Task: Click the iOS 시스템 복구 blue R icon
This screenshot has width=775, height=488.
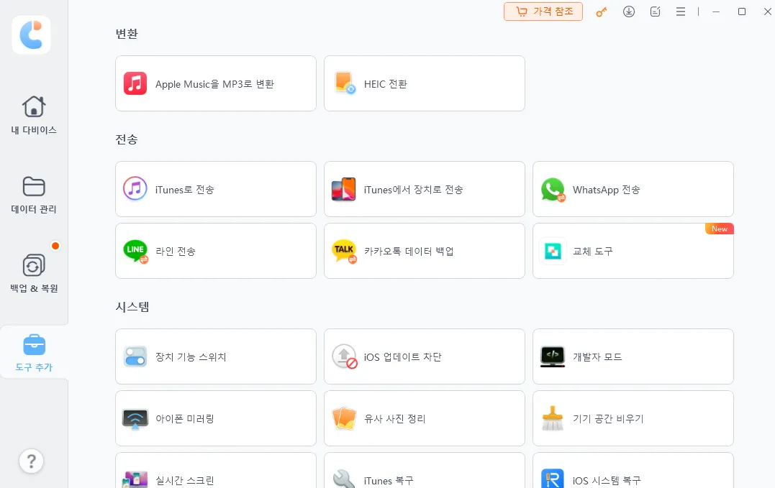Action: coord(553,479)
